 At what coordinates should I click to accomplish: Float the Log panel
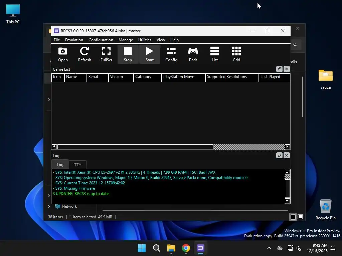(x=279, y=155)
